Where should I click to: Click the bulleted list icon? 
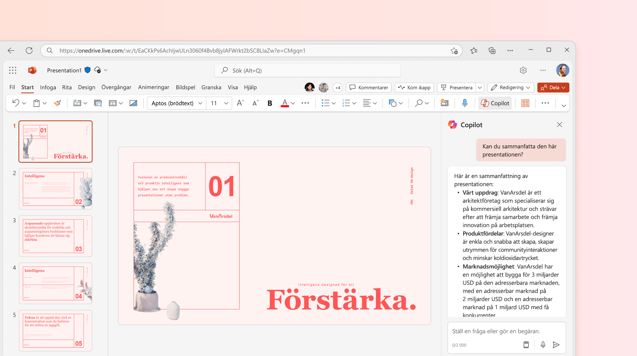[x=325, y=103]
